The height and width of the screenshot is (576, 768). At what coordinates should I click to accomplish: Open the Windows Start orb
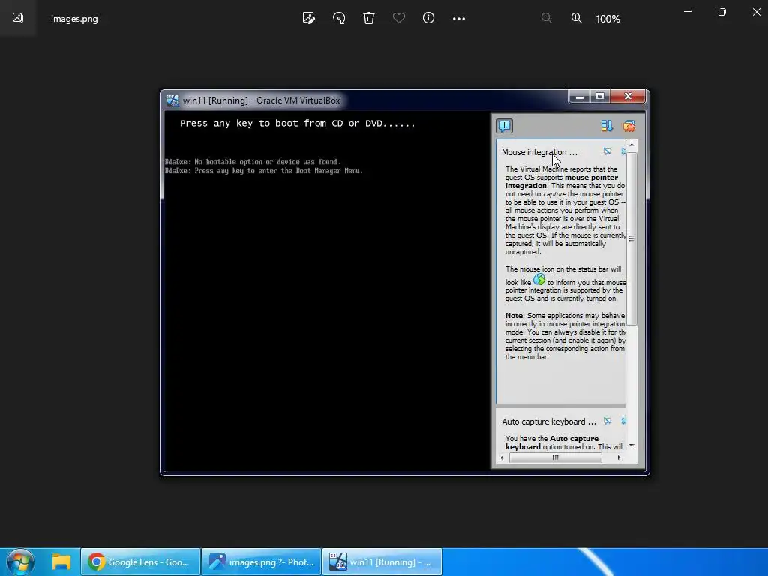click(x=20, y=562)
